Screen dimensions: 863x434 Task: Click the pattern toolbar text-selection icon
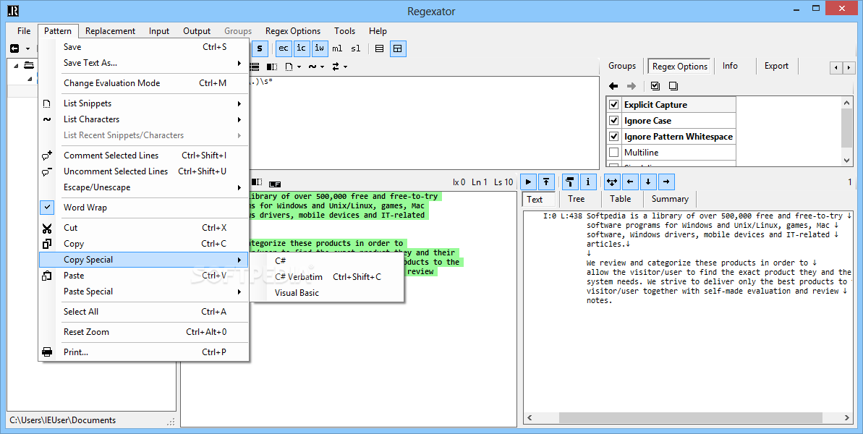(x=272, y=67)
